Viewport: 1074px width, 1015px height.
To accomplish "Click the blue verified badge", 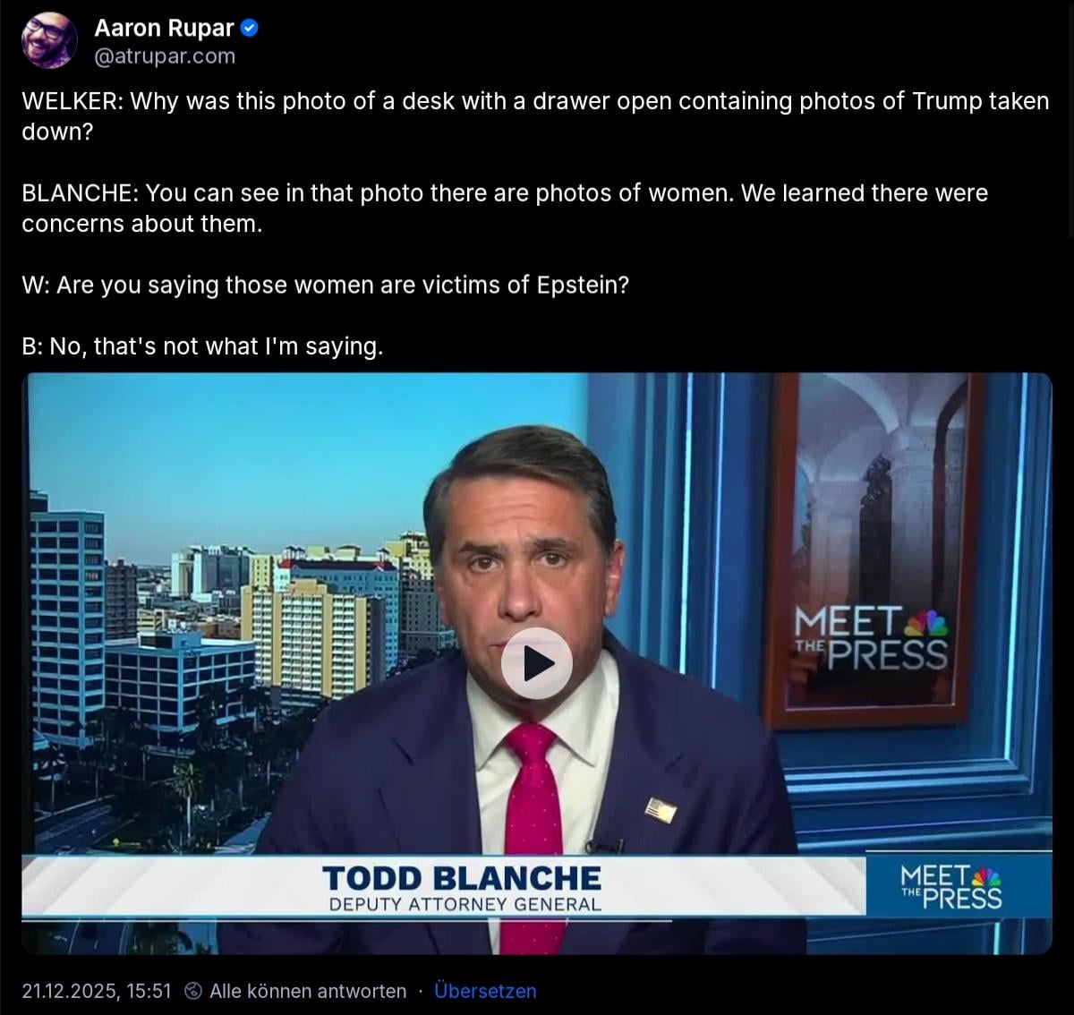I will point(251,28).
